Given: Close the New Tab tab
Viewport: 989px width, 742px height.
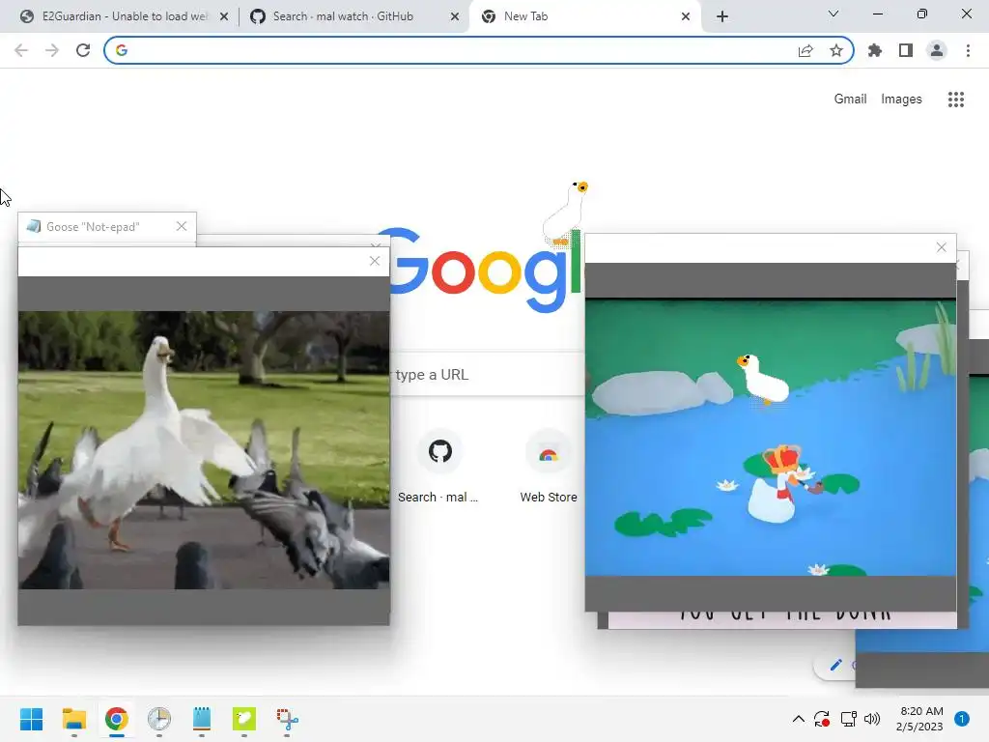Looking at the screenshot, I should pyautogui.click(x=686, y=17).
